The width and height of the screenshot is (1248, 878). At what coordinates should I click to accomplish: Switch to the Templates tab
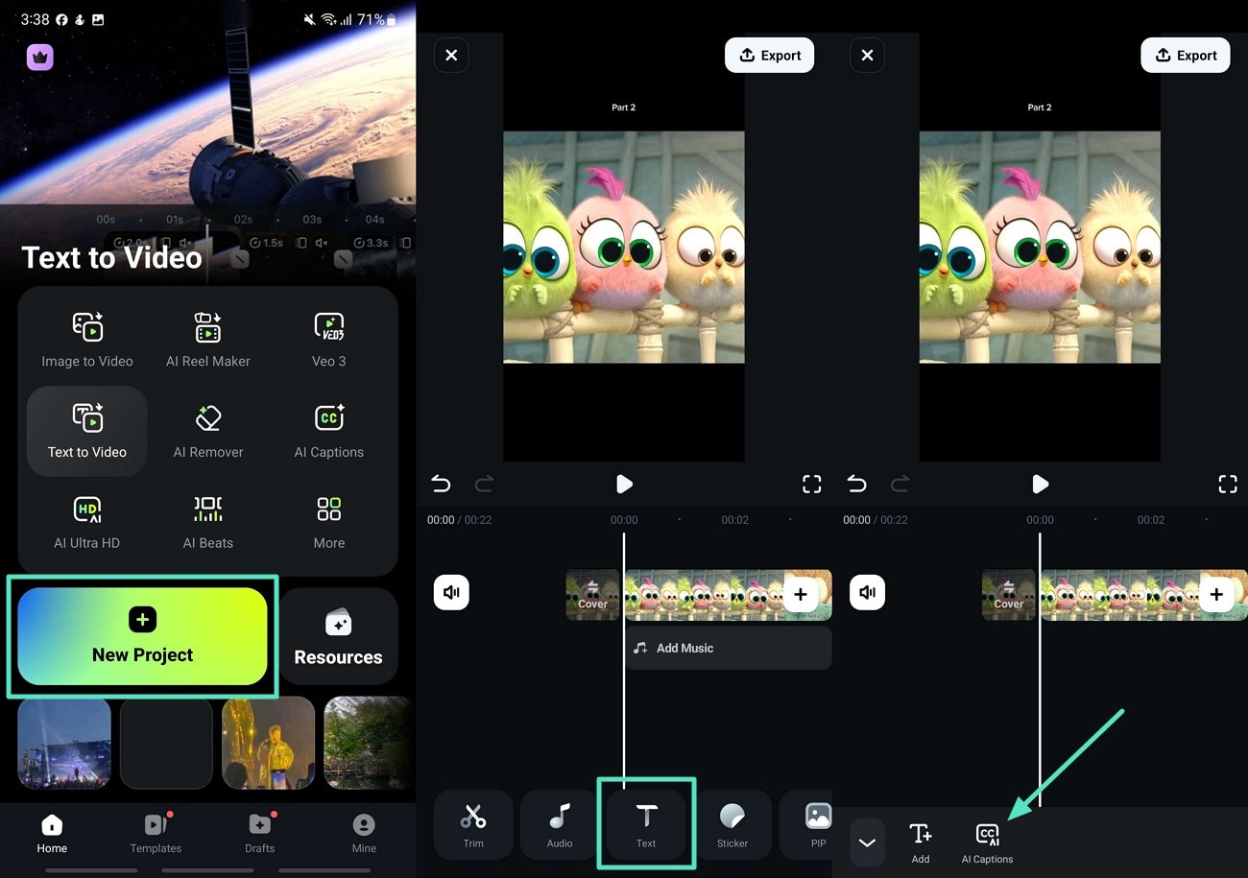(156, 834)
